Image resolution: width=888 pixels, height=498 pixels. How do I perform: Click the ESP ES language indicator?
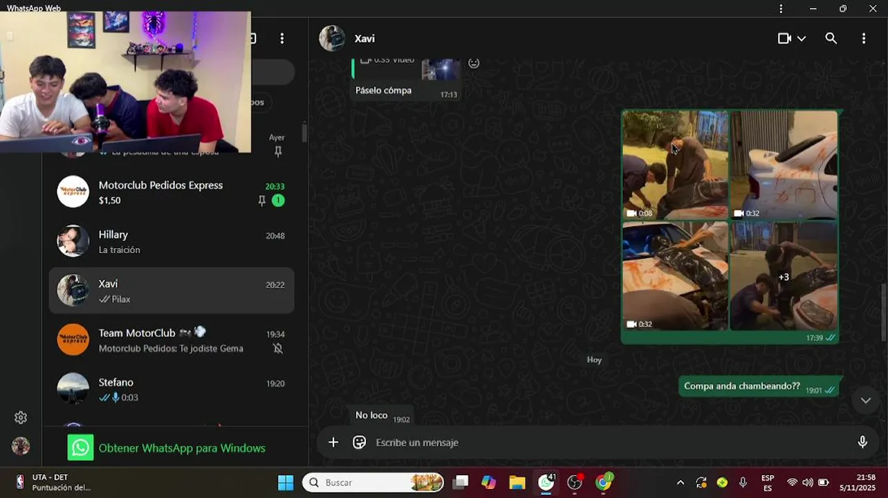pos(768,483)
